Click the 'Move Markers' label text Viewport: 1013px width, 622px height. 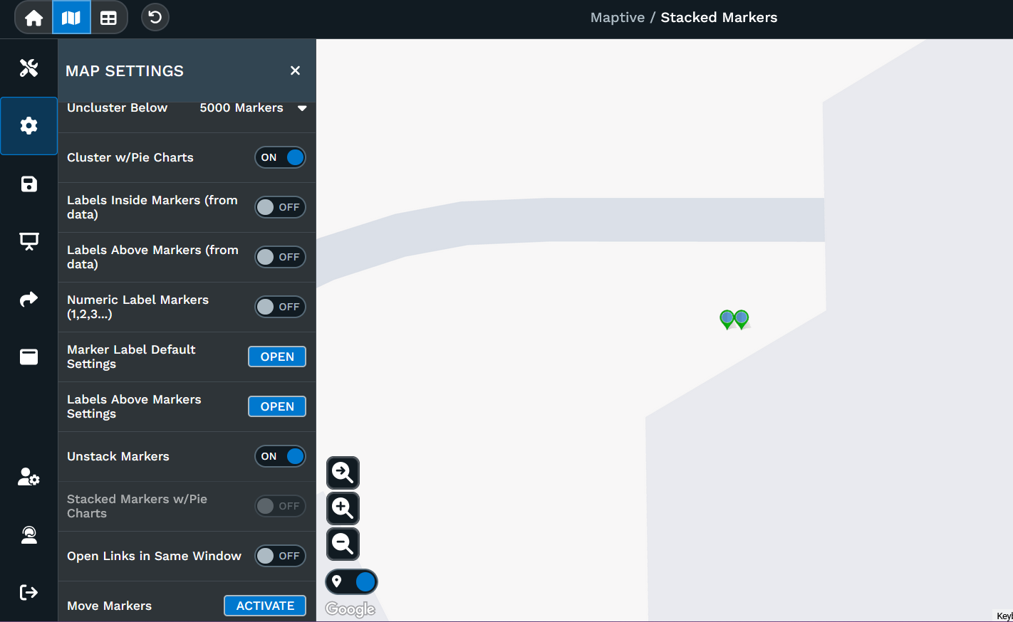coord(109,606)
